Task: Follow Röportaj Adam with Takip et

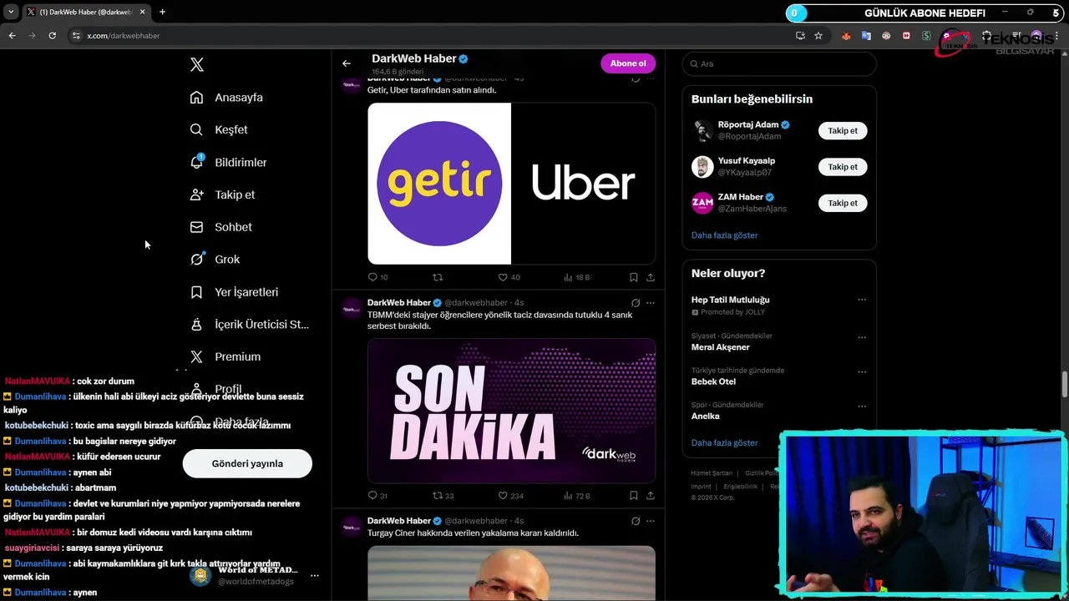Action: [843, 131]
